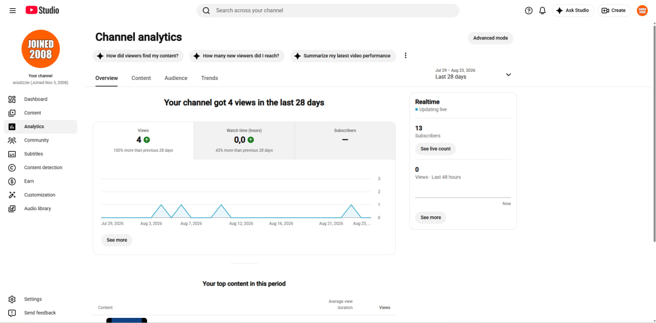Click the YouTube Studio logo
The image size is (656, 323).
pos(42,10)
